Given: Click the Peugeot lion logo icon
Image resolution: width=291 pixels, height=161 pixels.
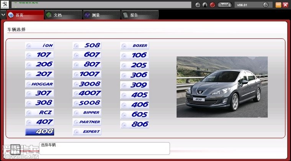Looking at the screenshot, I should 5,5.
